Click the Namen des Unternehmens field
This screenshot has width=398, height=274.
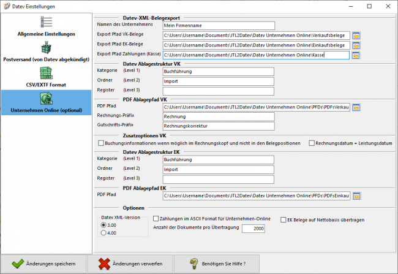[x=218, y=26]
